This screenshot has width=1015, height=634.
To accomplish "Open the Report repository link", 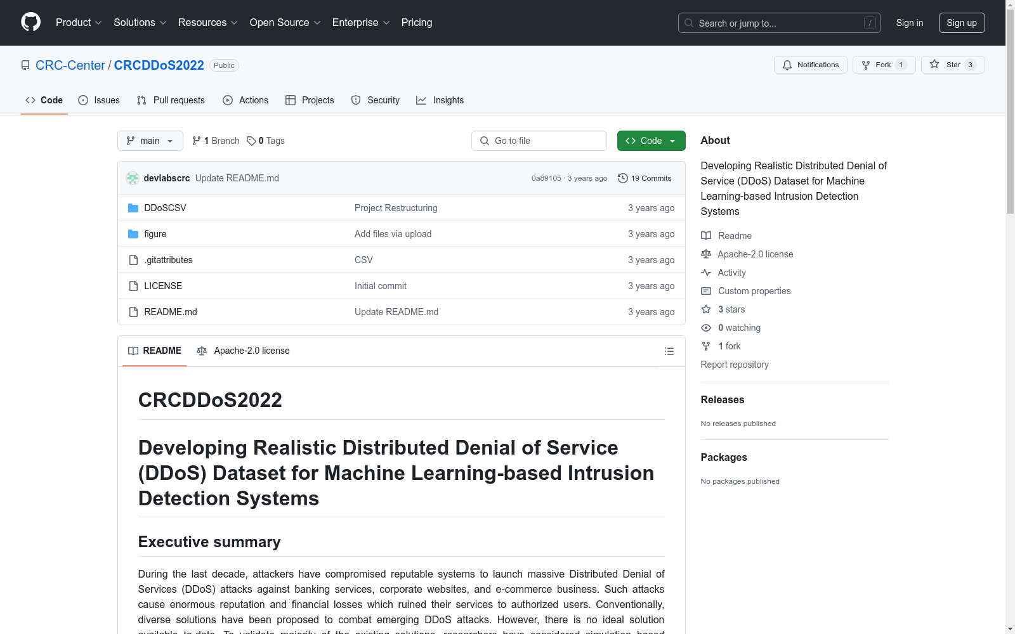I will 735,365.
